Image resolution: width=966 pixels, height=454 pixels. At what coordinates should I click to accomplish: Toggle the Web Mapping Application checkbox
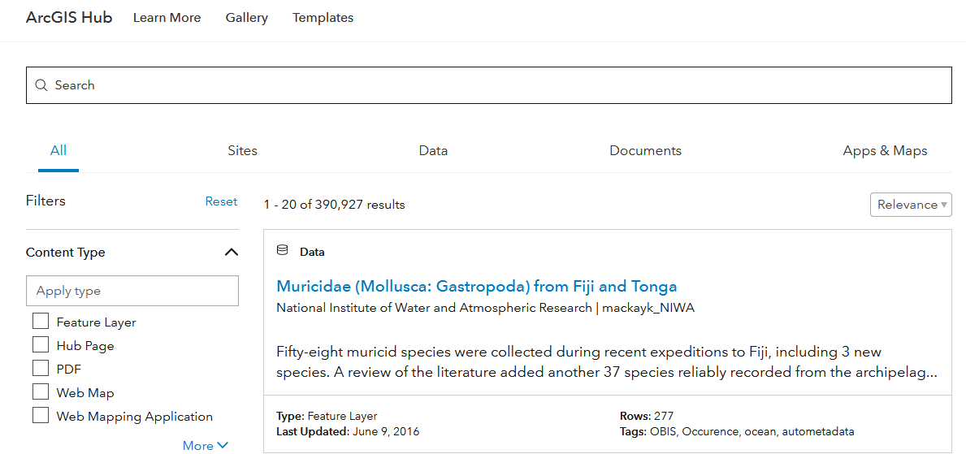41,416
